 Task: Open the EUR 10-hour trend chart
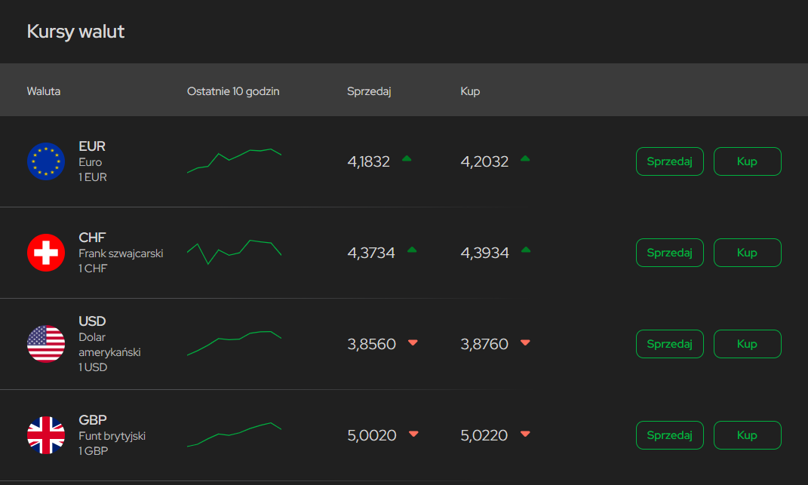pos(234,161)
